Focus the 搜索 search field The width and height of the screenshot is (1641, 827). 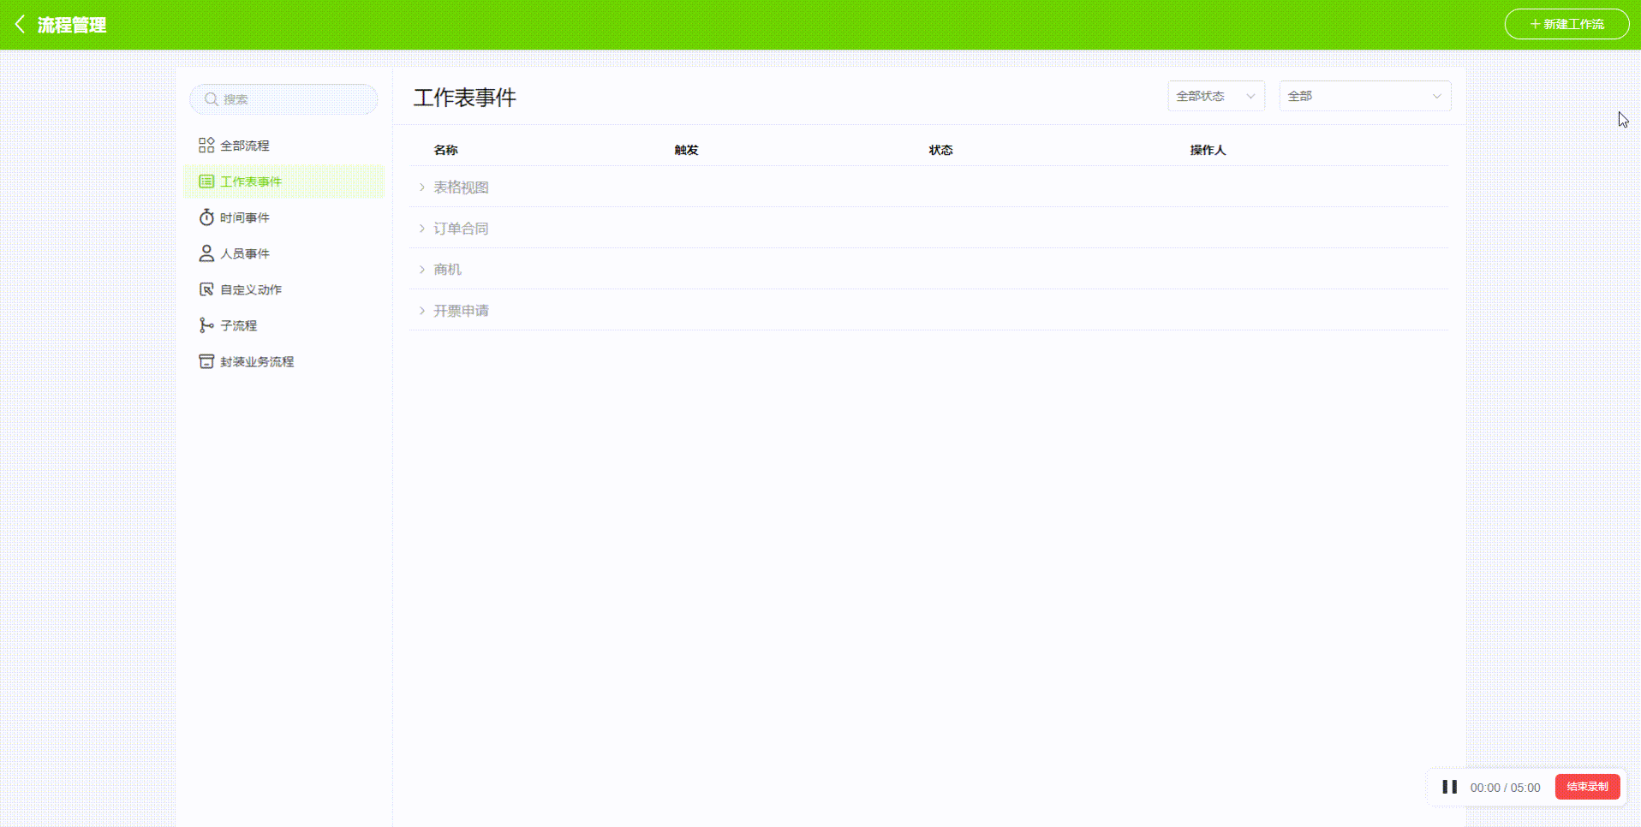[x=283, y=99]
